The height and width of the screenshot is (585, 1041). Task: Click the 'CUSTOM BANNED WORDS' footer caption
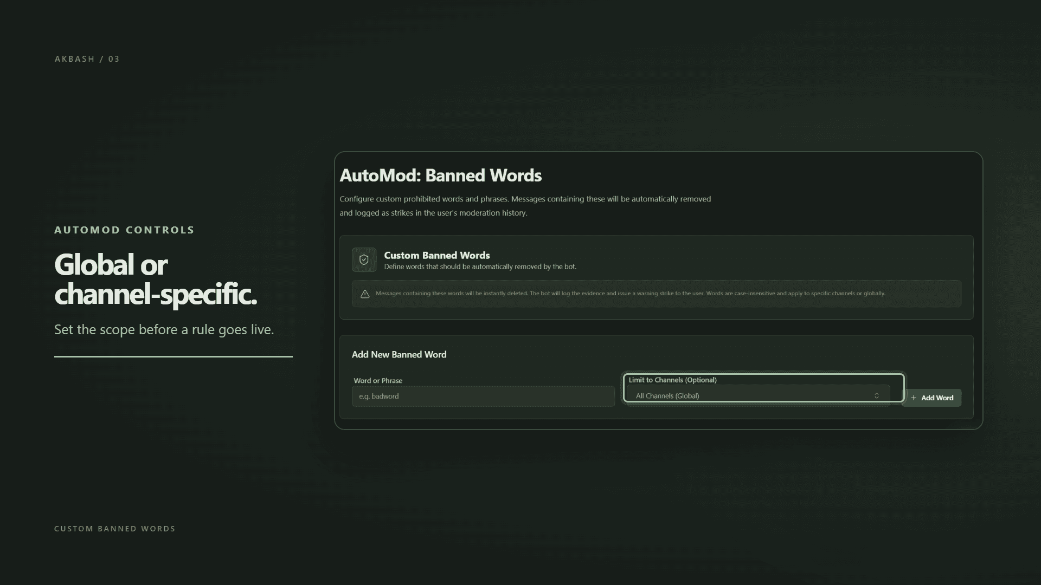pos(115,529)
